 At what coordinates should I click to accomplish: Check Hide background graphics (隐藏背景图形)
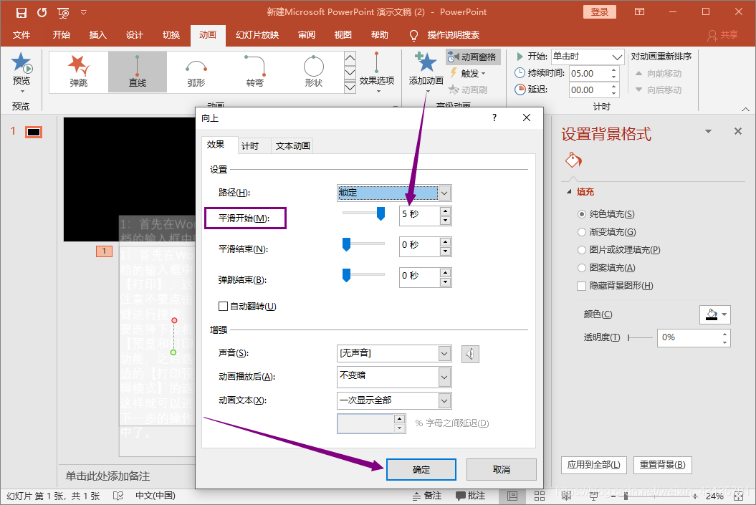click(x=581, y=286)
